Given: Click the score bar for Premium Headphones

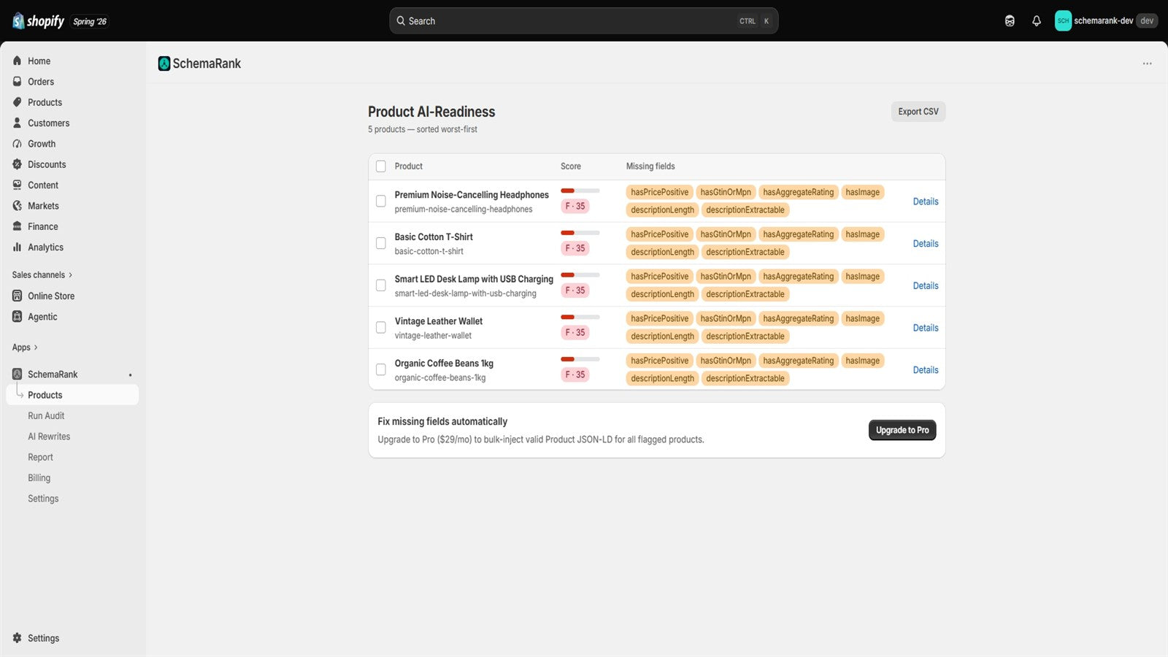Looking at the screenshot, I should 580,191.
